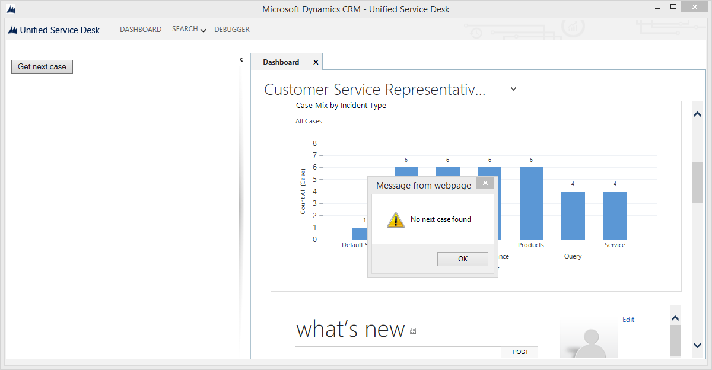Maximize the Unified Service Desk window
This screenshot has width=712, height=370.
pyautogui.click(x=673, y=7)
